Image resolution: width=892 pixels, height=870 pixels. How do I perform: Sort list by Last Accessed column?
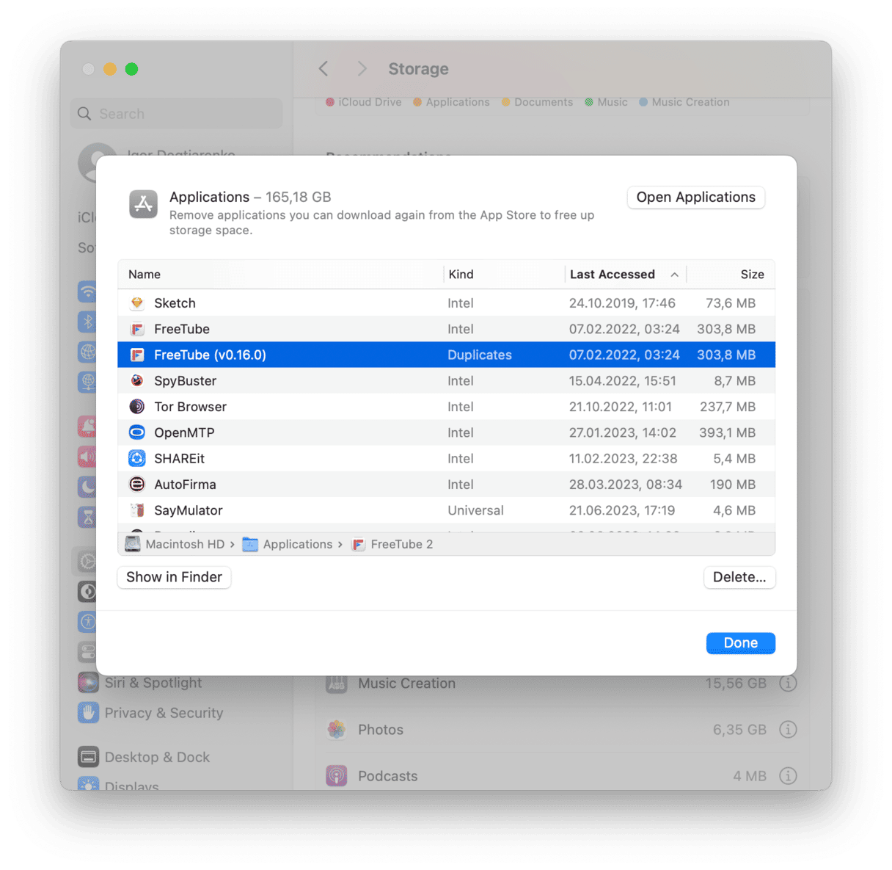click(x=613, y=275)
